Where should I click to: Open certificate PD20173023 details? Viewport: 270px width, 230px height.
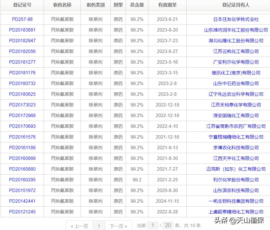pyautogui.click(x=22, y=105)
